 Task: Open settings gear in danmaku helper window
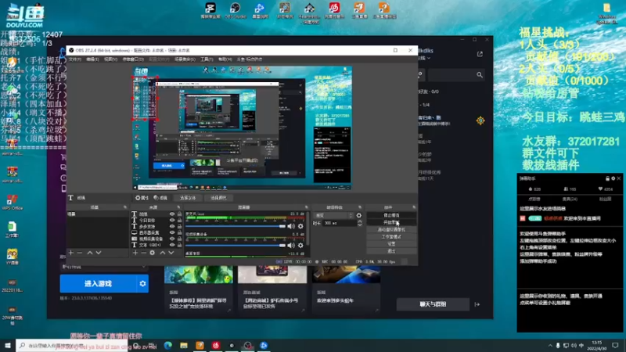613,178
